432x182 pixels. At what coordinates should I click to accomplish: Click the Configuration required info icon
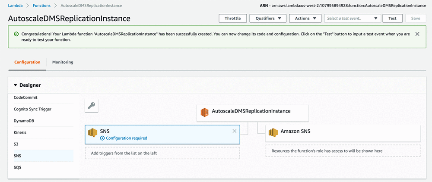pyautogui.click(x=102, y=138)
